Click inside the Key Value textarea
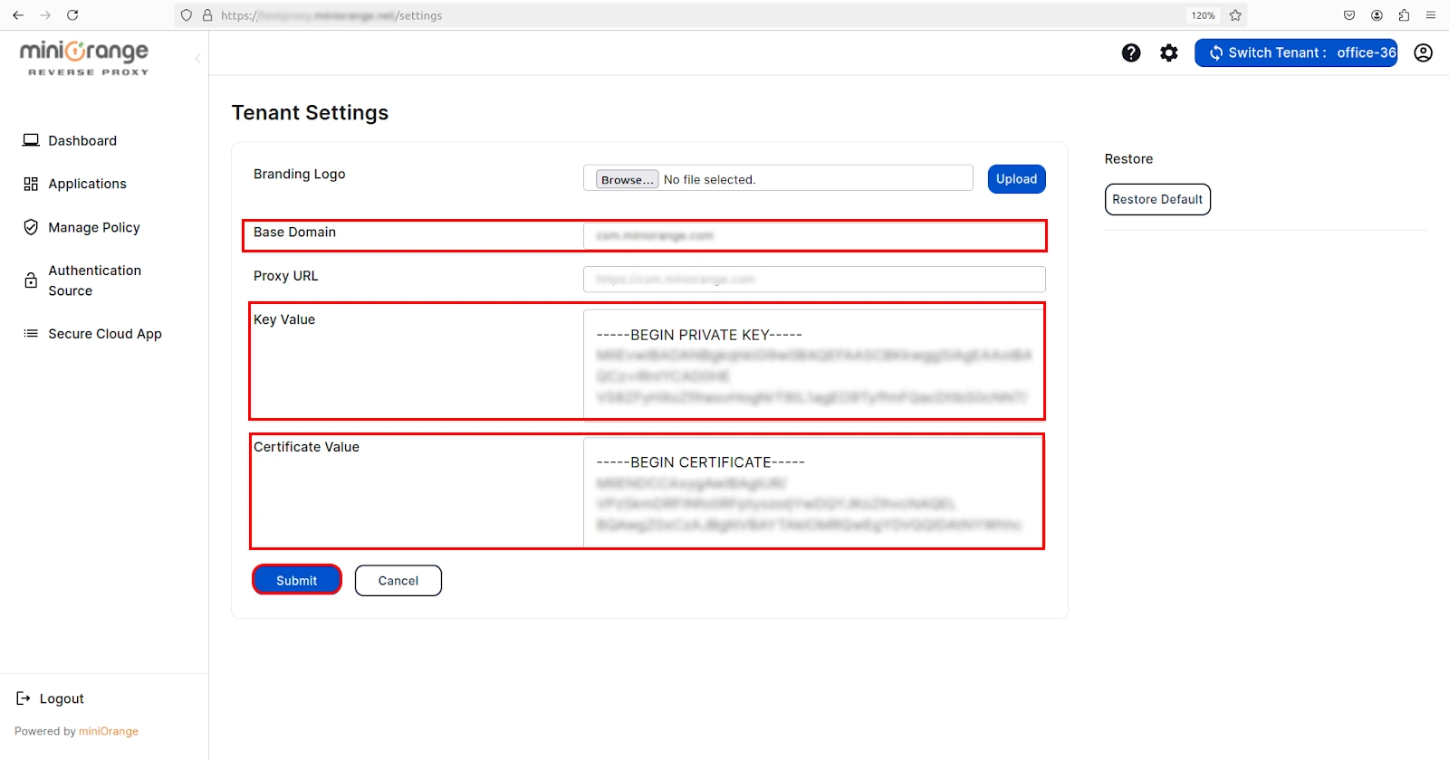 click(x=813, y=364)
